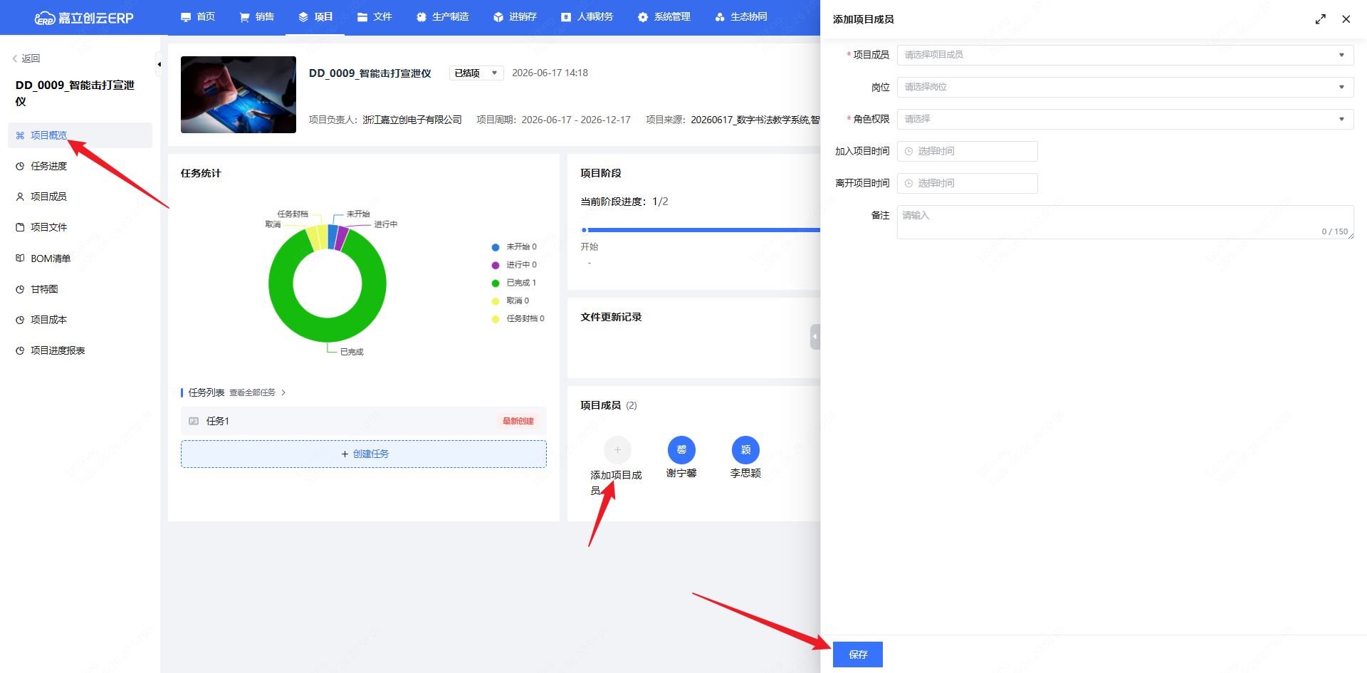The width and height of the screenshot is (1367, 673).
Task: Open 任务进度 in the sidebar
Action: pyautogui.click(x=80, y=166)
